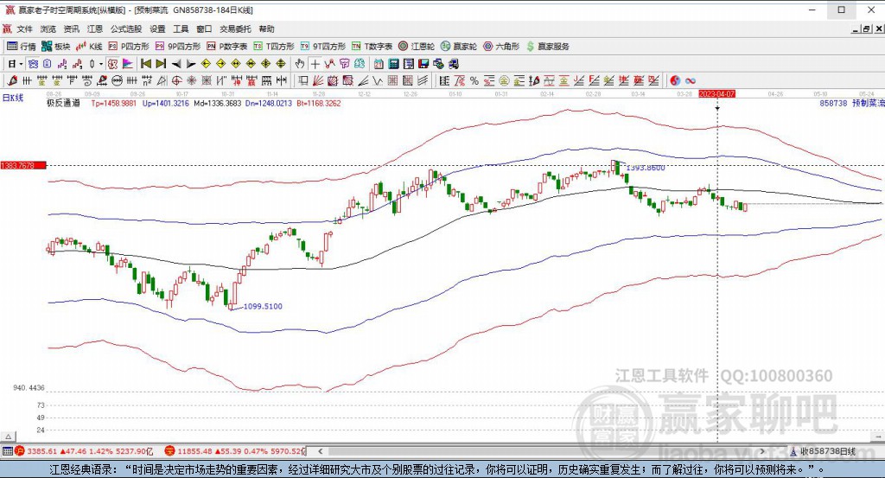Click the black left arrow icon
The width and height of the screenshot is (885, 478).
[x=176, y=64]
